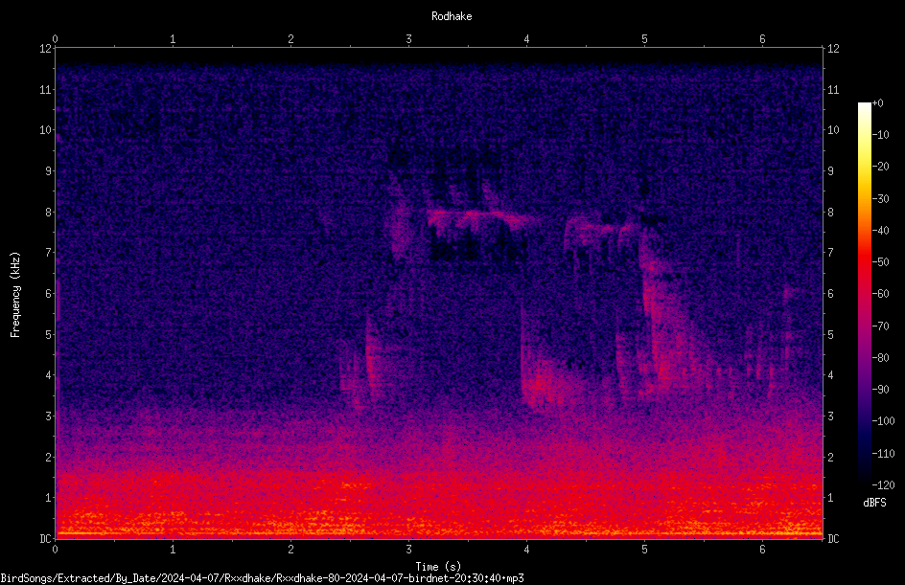905x585 pixels.
Task: Click the dBFS color scale bar
Action: coord(864,293)
